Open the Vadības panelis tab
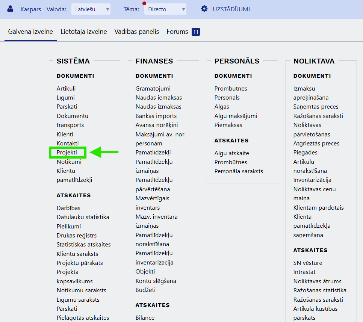 (x=136, y=32)
